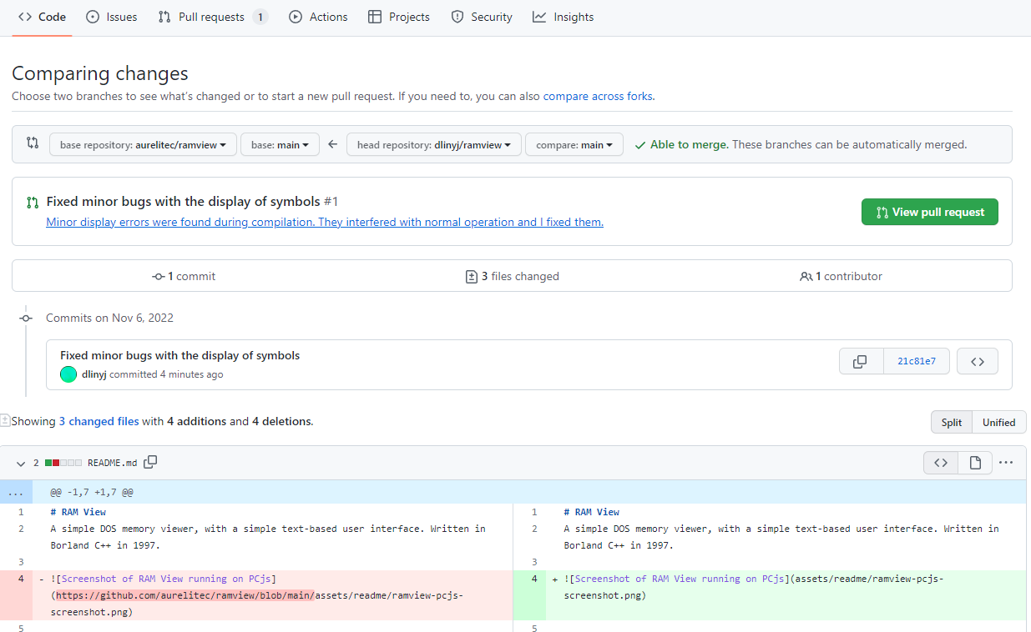Open head repository dlinyj/ramview dropdown
The image size is (1031, 632).
434,144
